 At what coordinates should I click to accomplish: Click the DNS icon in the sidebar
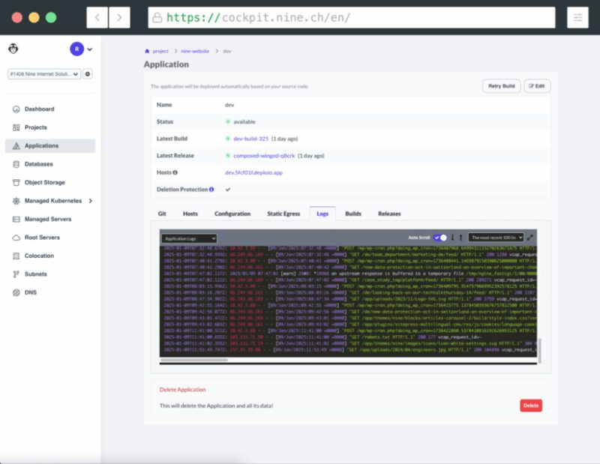click(x=16, y=292)
